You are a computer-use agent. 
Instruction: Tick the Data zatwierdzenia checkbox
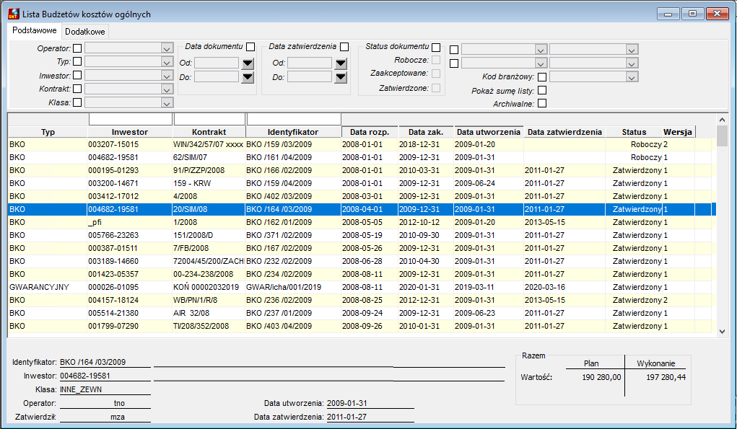344,47
